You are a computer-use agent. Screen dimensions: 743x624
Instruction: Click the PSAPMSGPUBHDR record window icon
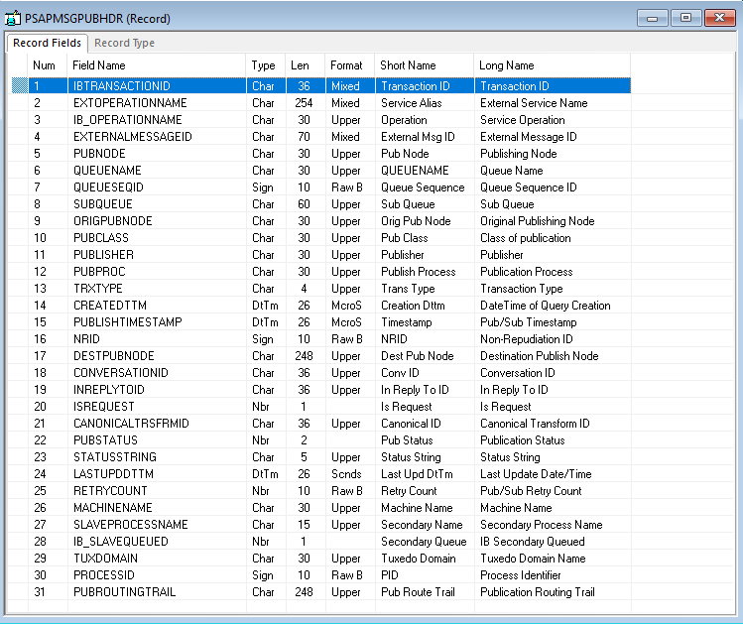pos(13,19)
